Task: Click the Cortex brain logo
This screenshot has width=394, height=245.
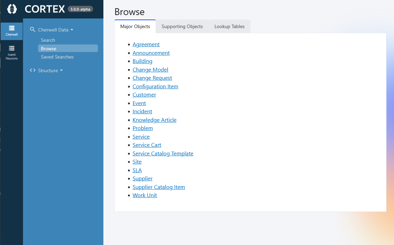Action: (11, 9)
